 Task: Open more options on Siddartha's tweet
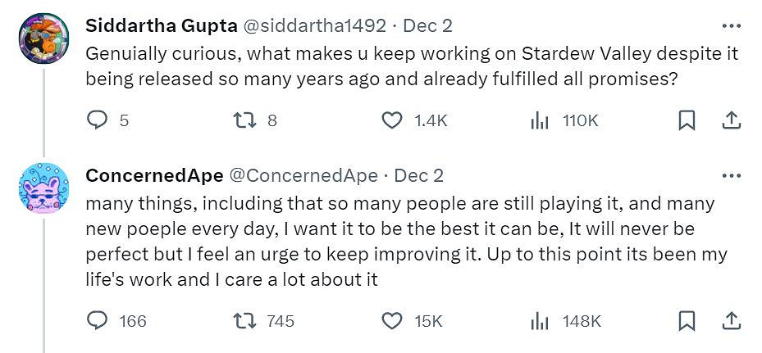coord(731,25)
